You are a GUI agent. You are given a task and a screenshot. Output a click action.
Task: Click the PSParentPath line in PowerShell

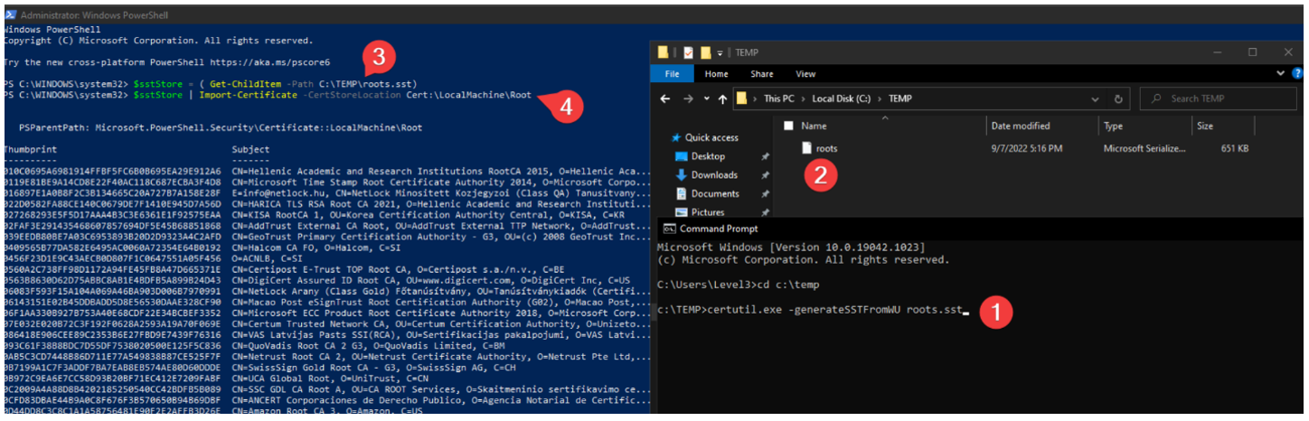click(220, 127)
